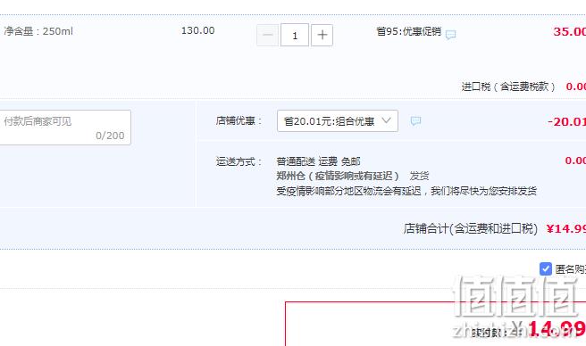Click the 店铺合计(含运费和进口税) label

471,228
